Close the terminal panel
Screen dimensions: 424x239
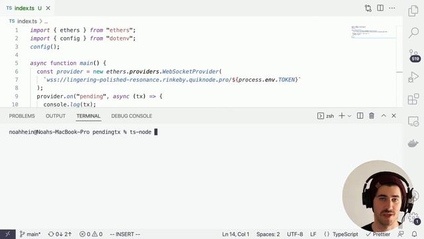(x=394, y=116)
